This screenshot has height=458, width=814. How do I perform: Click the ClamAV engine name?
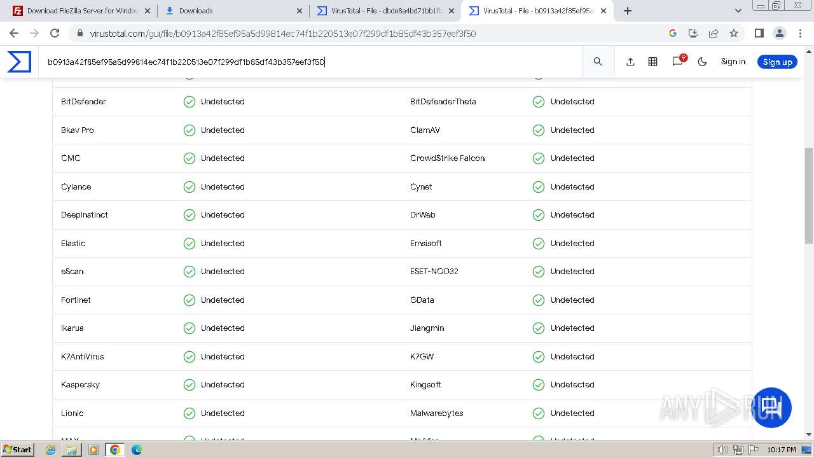[425, 130]
